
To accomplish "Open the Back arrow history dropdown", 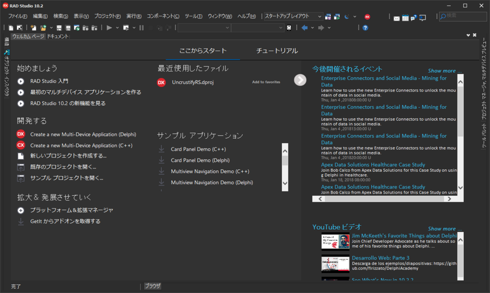I will click(x=312, y=28).
